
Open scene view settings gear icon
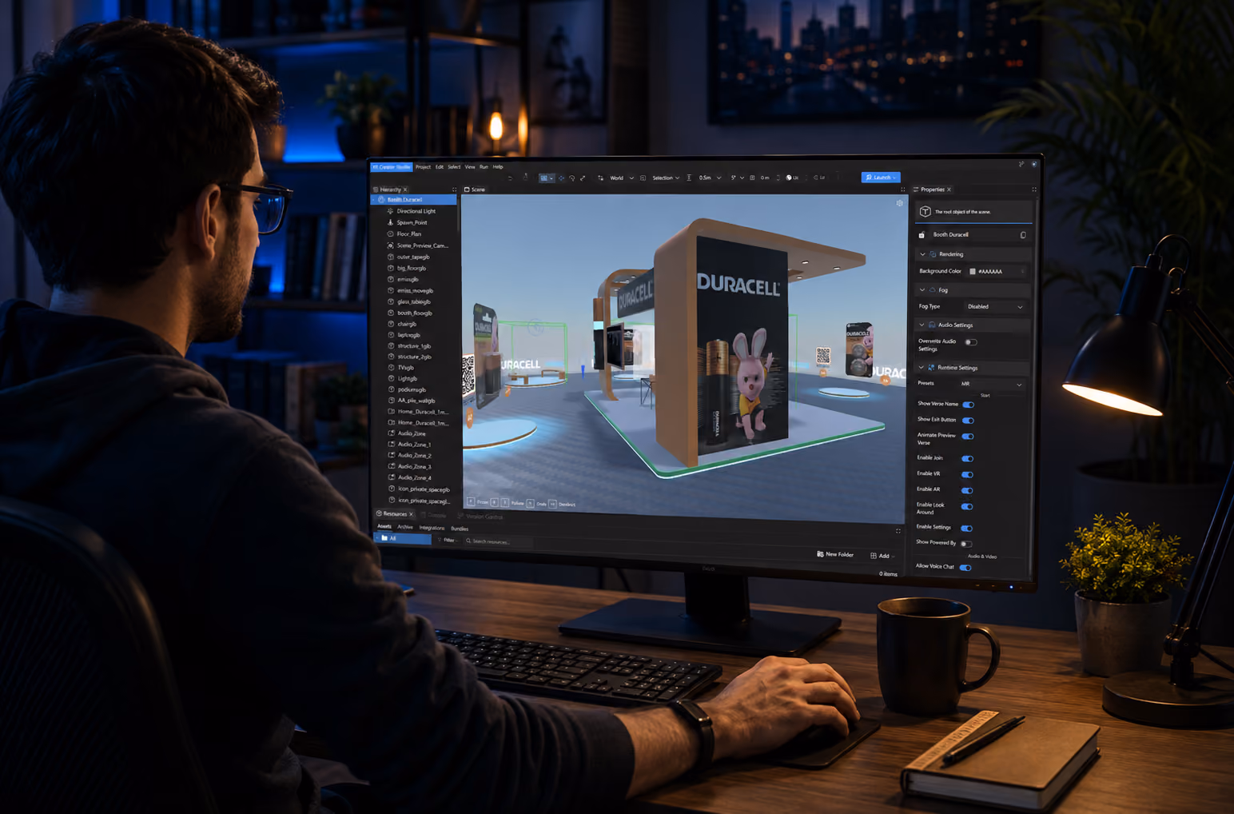coord(899,203)
